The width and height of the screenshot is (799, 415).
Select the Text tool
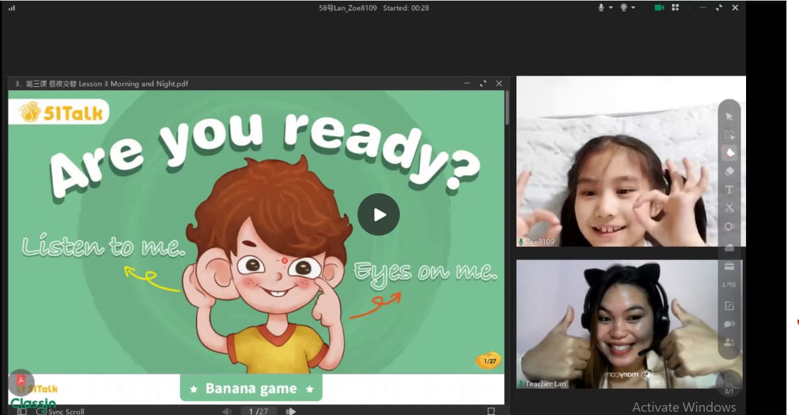[x=729, y=190]
